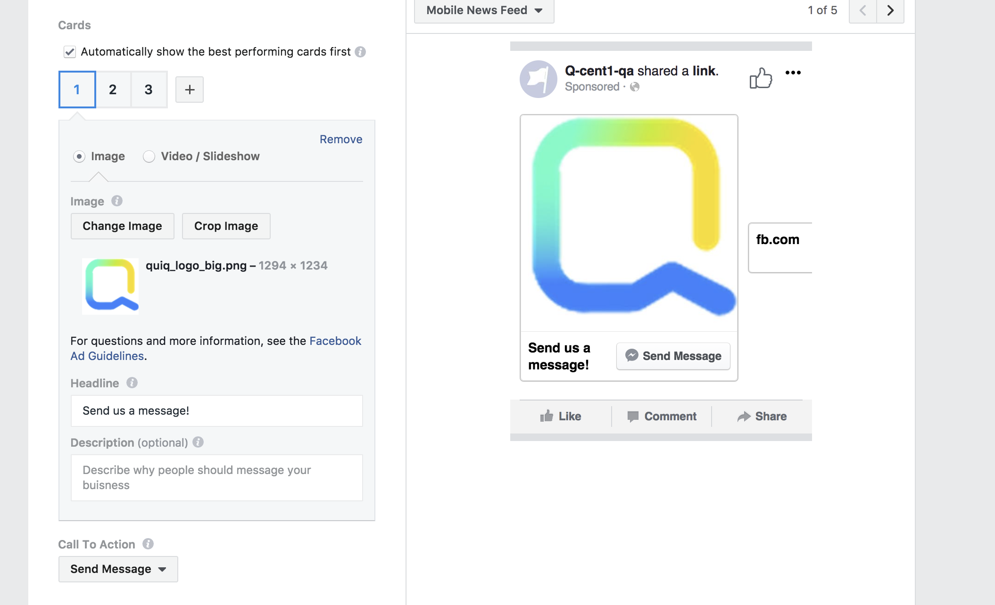This screenshot has height=605, width=995.
Task: Click the Change Image button
Action: tap(122, 226)
